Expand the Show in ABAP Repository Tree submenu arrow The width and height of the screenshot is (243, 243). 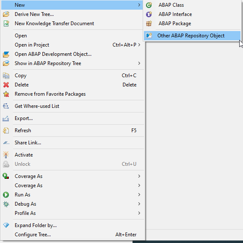[x=139, y=63]
